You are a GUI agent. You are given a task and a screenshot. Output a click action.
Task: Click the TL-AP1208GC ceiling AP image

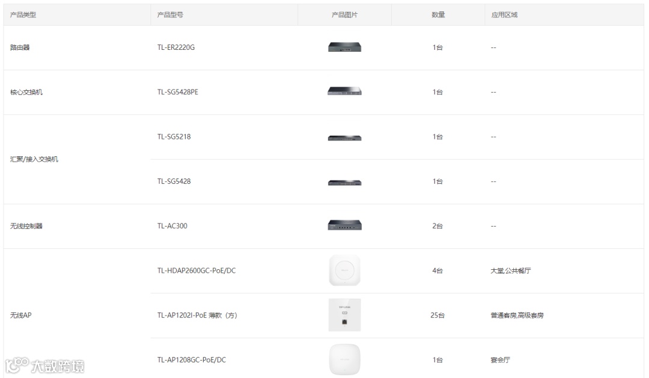click(x=344, y=359)
